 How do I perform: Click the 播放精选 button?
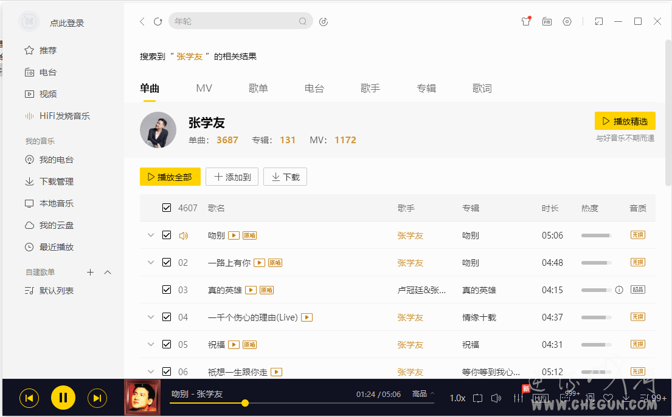[625, 121]
